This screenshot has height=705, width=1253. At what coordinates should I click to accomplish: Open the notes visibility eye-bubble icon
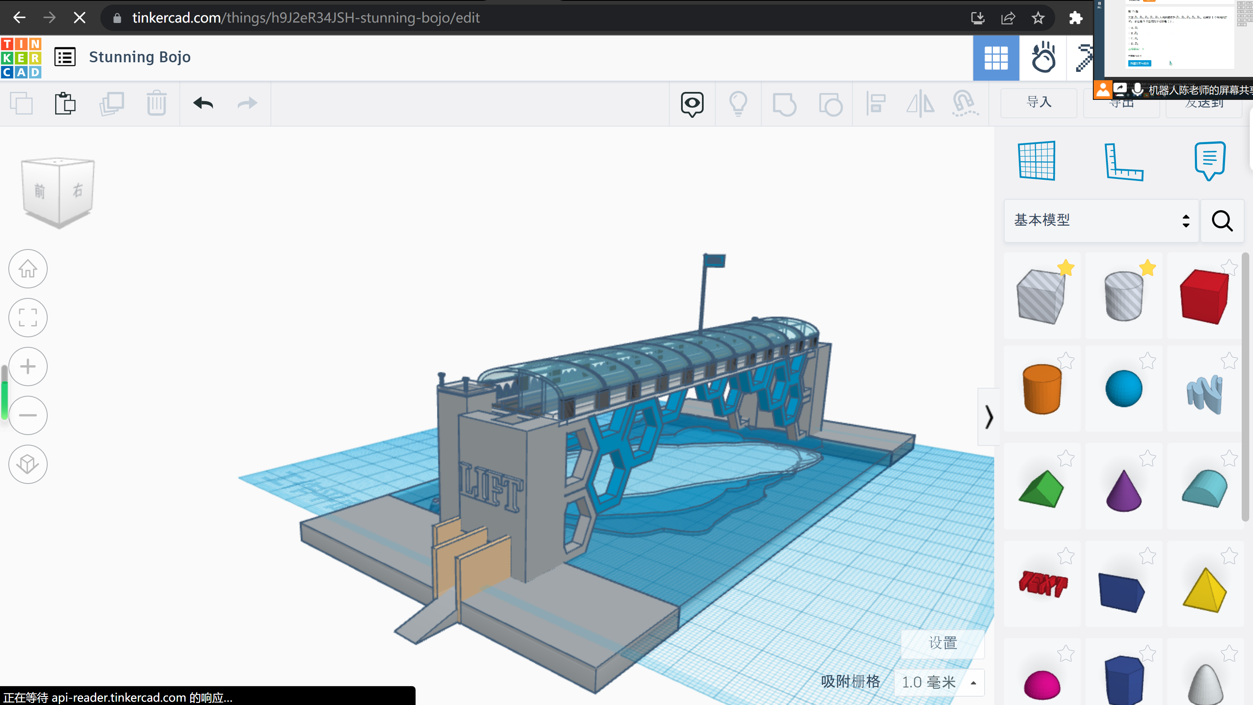(x=692, y=104)
